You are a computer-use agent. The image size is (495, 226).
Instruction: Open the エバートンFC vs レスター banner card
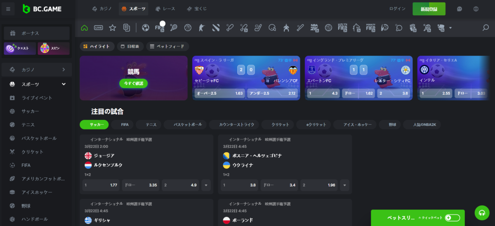point(358,78)
